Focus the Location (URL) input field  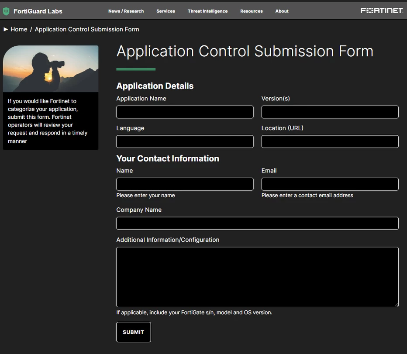(x=330, y=141)
